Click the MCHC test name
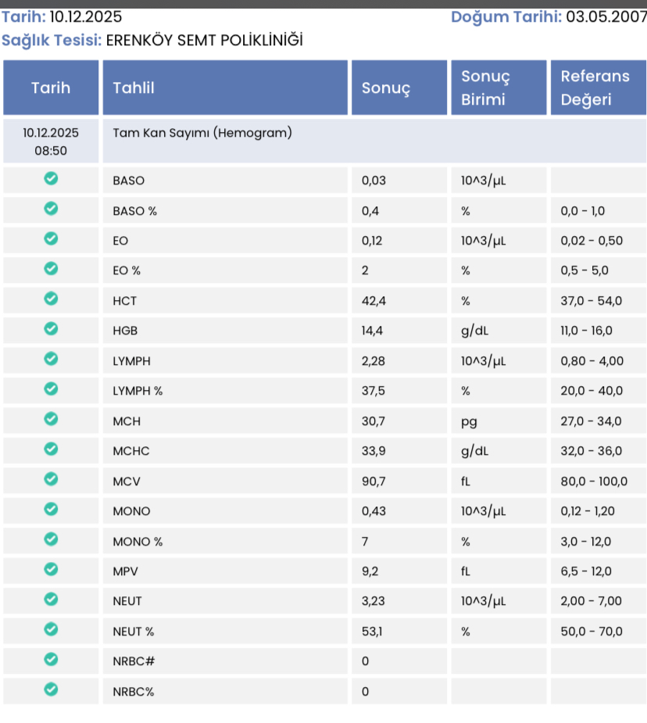Viewport: 647px width, 723px height. tap(130, 451)
